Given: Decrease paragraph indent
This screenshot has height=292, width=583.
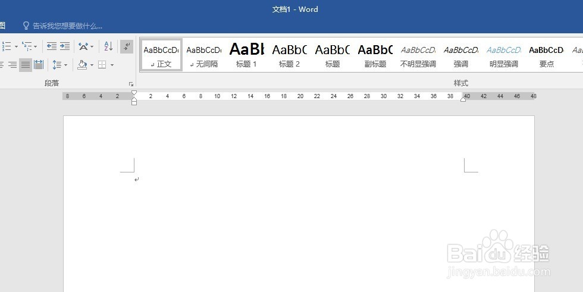Looking at the screenshot, I should point(52,46).
